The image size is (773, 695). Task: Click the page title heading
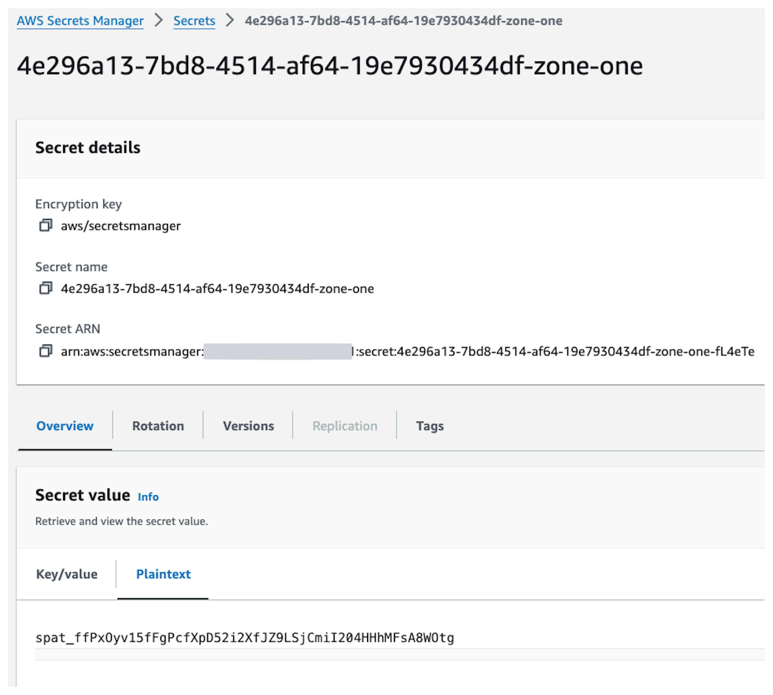click(330, 66)
